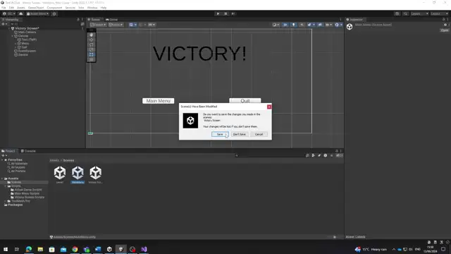Click the Pause button in toolbar
Image resolution: width=451 pixels, height=254 pixels.
click(225, 13)
